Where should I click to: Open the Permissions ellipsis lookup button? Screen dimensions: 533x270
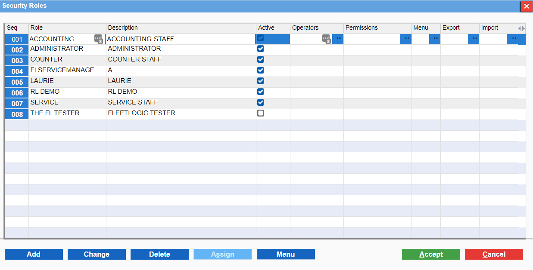(x=406, y=39)
